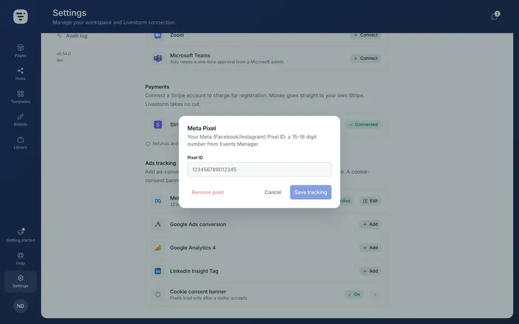
Task: Open notifications in the top right
Action: 495,16
